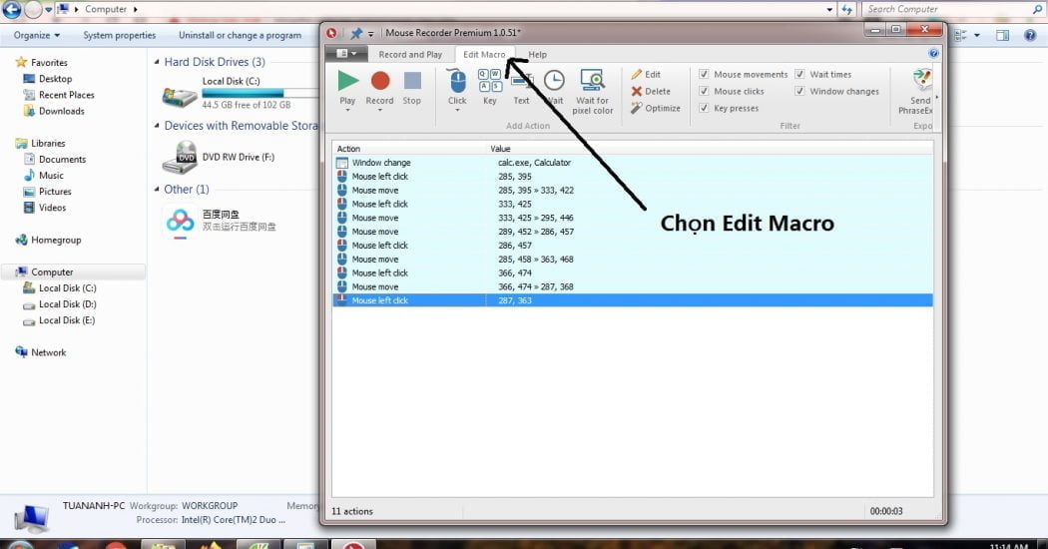Screen dimensions: 1048x549
Task: Switch to the Record and Play tab
Action: click(409, 55)
